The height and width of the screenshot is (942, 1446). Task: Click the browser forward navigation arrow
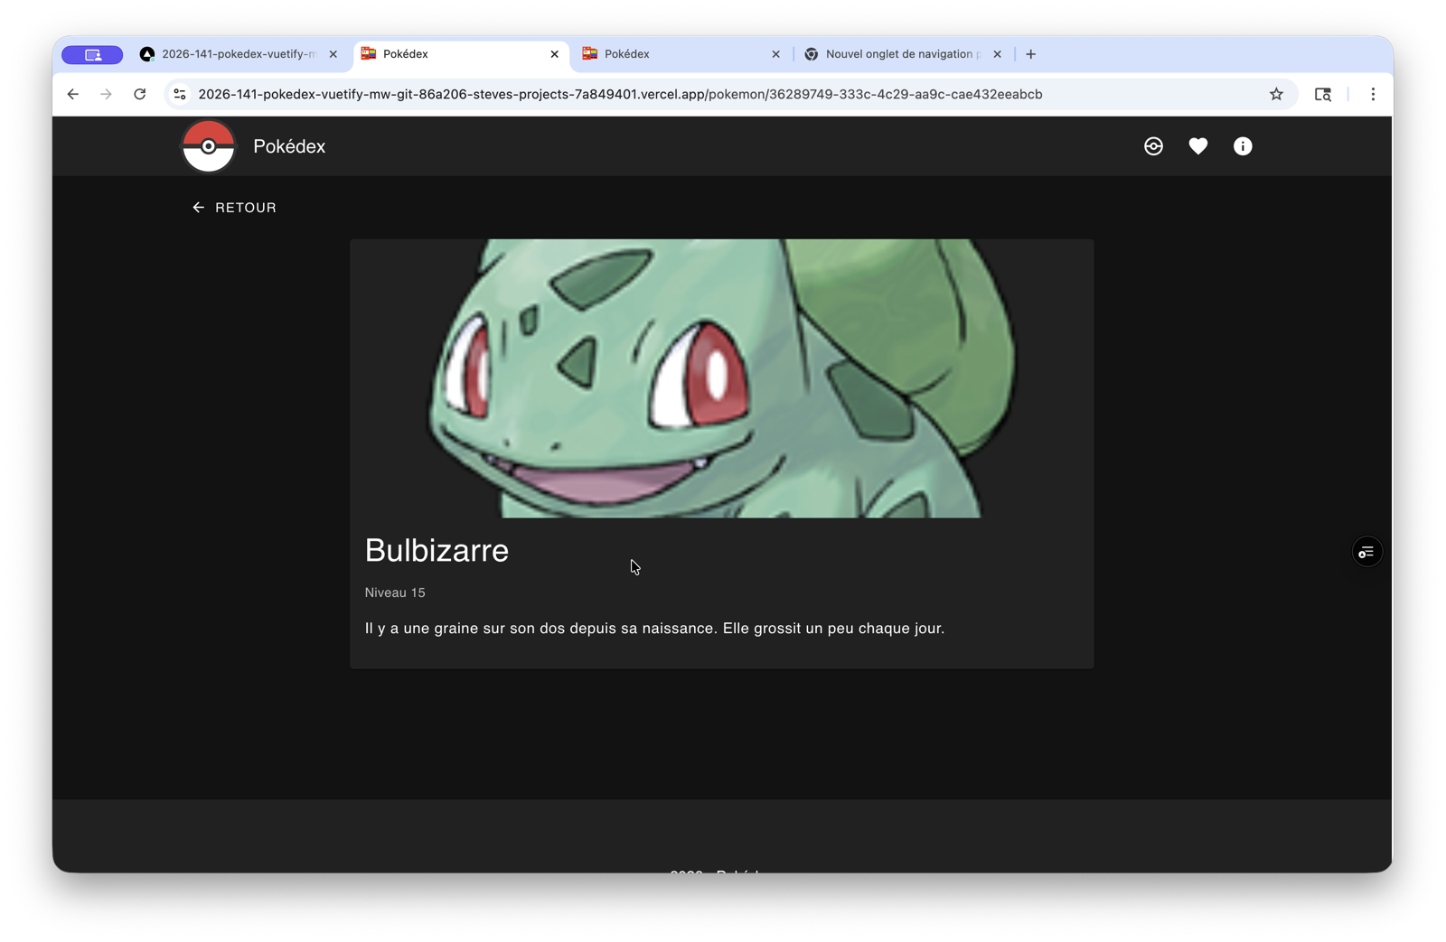106,93
